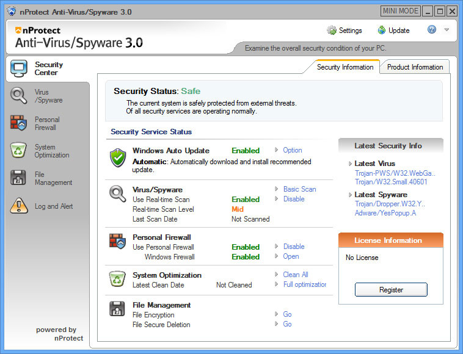Click Not Scanned last scan date value
The image size is (463, 354).
[250, 219]
